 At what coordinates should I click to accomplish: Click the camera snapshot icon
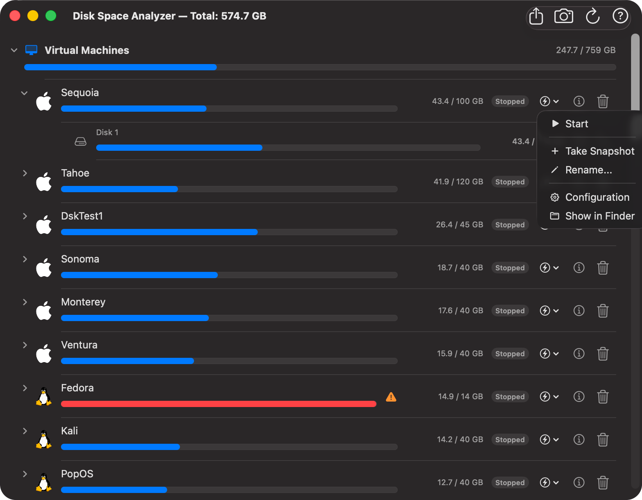(x=563, y=16)
